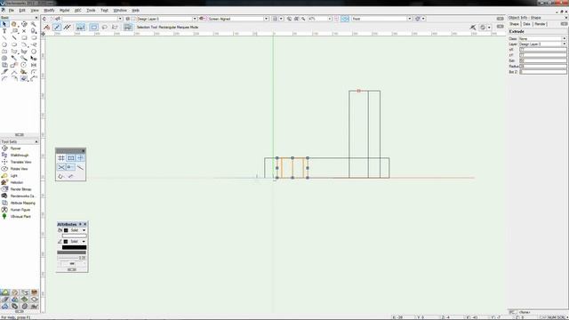Close the snapping palette
569x320 pixels.
click(x=83, y=151)
